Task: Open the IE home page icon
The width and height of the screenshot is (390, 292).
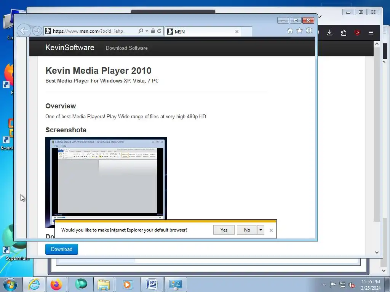Action: (x=290, y=30)
